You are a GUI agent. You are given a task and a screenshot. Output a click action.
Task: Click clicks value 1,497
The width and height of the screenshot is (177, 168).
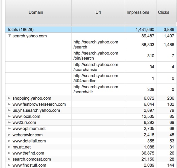[x=169, y=36]
